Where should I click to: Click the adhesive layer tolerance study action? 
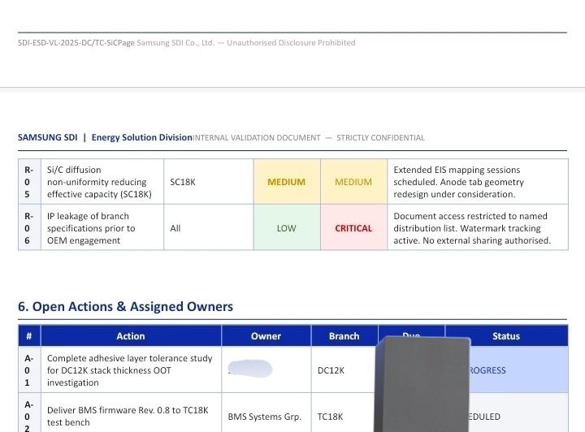click(x=129, y=370)
